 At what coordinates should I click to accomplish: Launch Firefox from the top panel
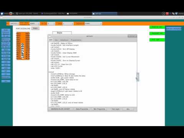point(11,13)
